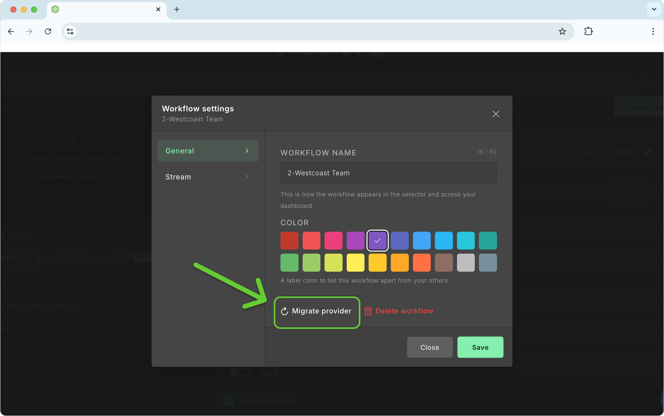Expand the tab search dropdown arrow
The width and height of the screenshot is (664, 416).
[654, 9]
